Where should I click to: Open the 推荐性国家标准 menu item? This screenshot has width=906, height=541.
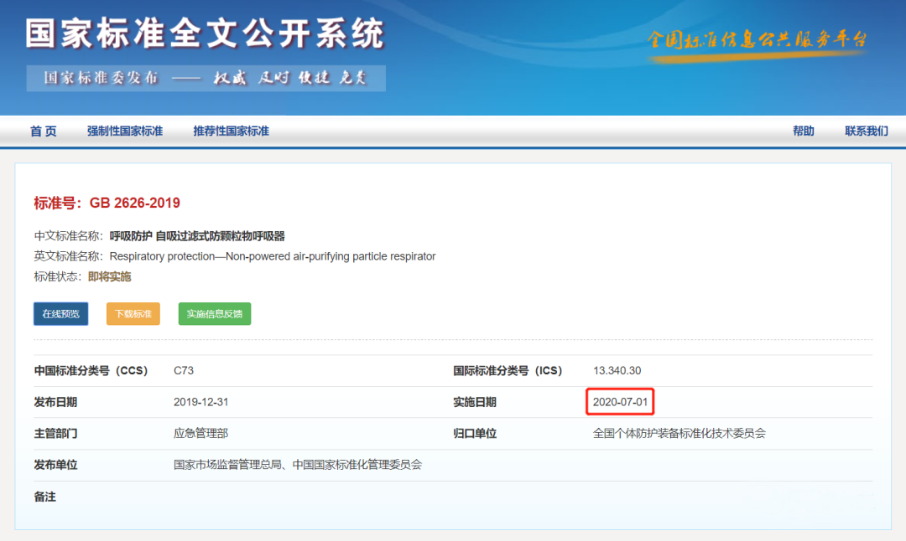(x=230, y=131)
